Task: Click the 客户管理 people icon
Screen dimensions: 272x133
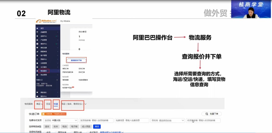Action: tap(37, 56)
